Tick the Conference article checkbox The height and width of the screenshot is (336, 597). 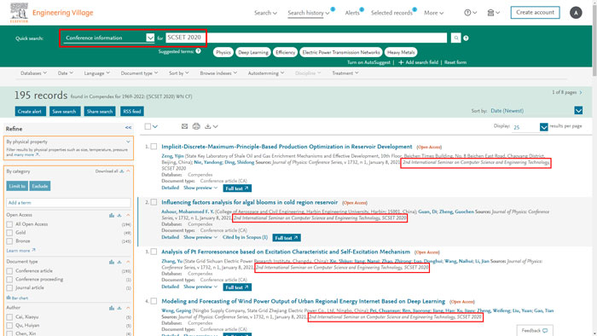(9, 271)
